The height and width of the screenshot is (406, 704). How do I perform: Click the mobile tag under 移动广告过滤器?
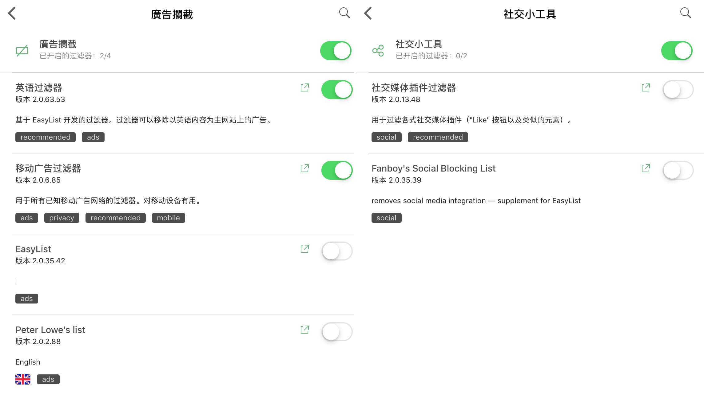(168, 218)
